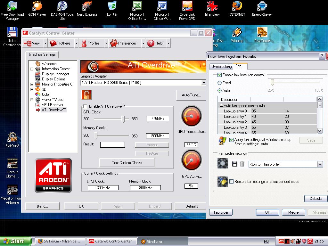Open RivaTuner desktop shortcut icon

point(262,33)
